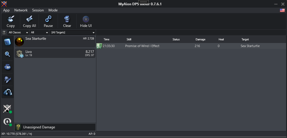Select the Sea Starturtle target entry

click(x=55, y=42)
